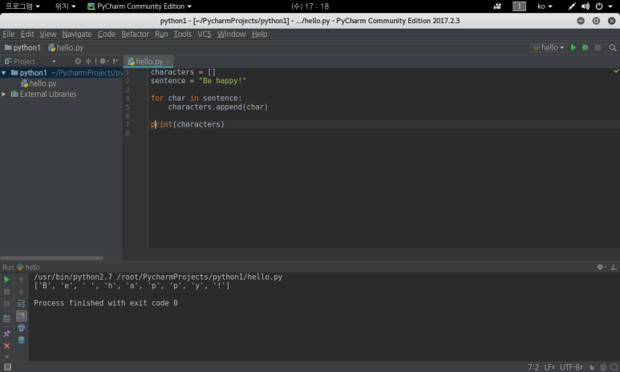Image resolution: width=620 pixels, height=372 pixels.
Task: Open the View menu
Action: (47, 34)
